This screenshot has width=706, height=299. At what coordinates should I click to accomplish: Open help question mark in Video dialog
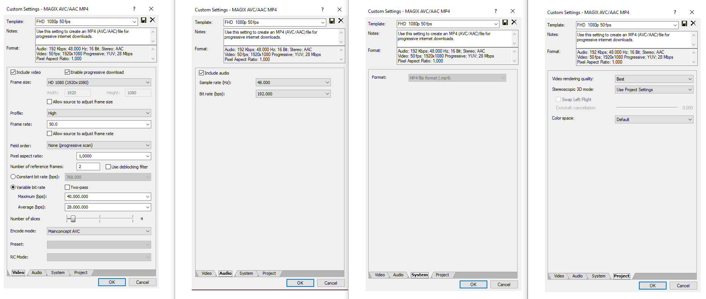click(134, 8)
